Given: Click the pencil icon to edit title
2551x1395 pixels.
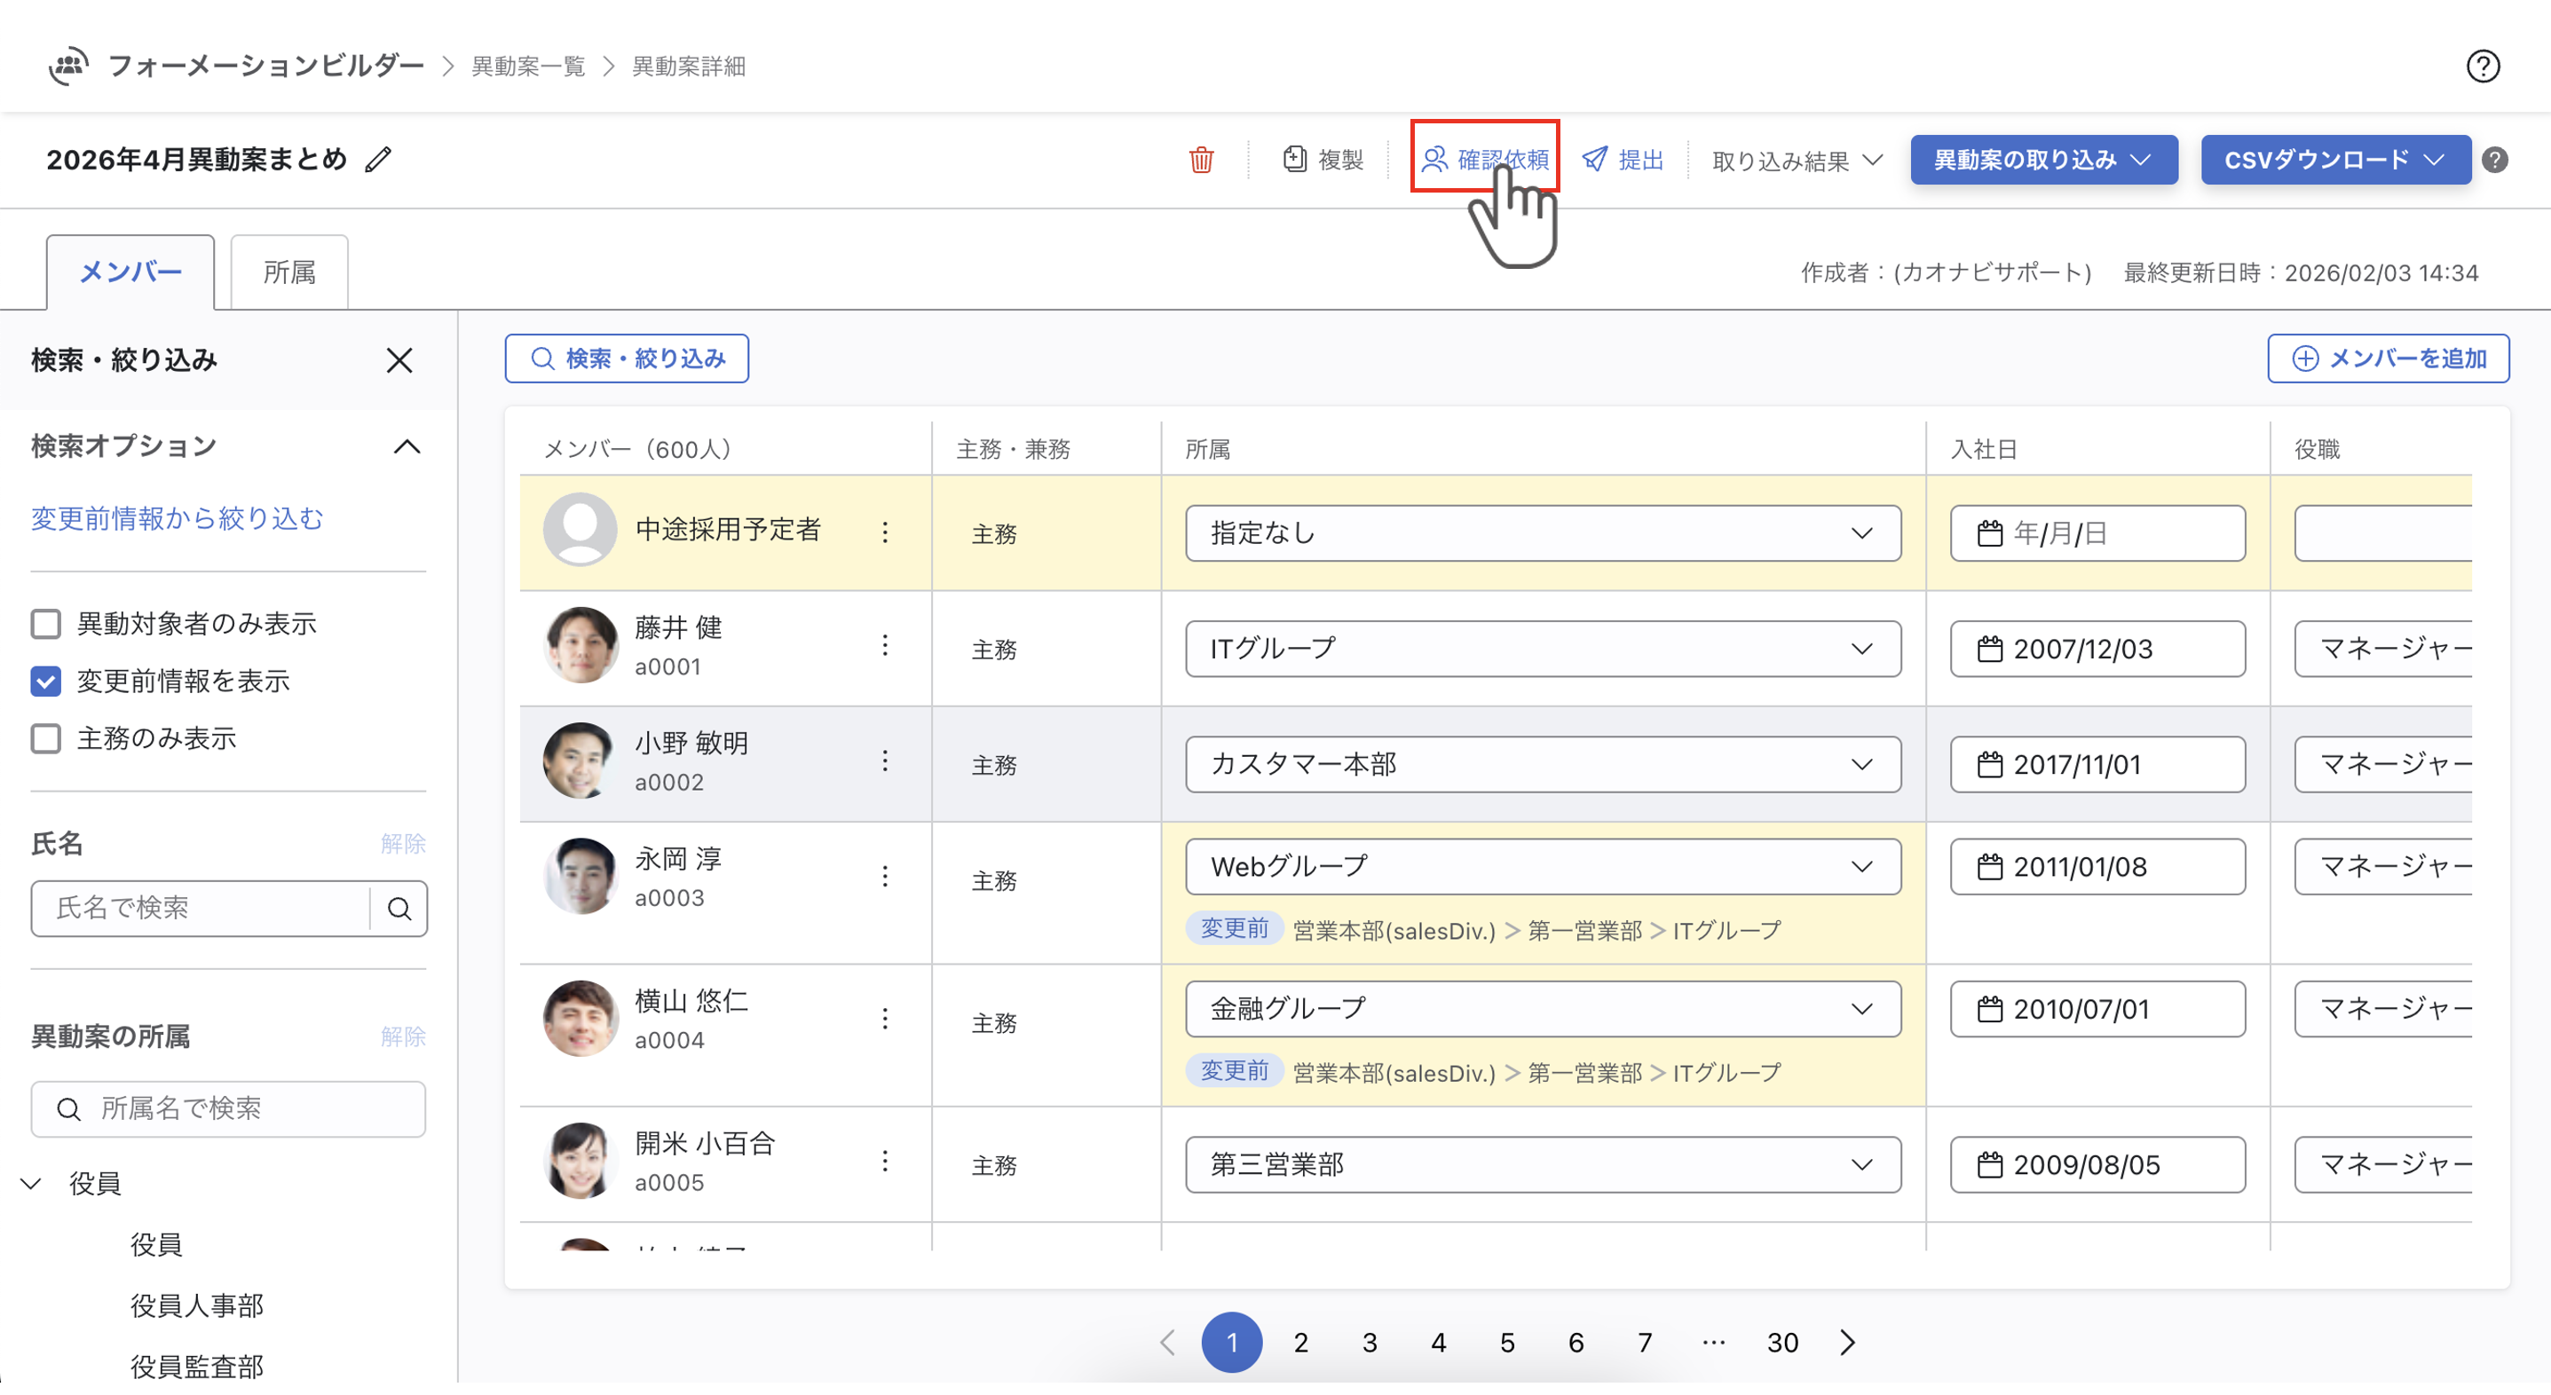Looking at the screenshot, I should [x=378, y=160].
